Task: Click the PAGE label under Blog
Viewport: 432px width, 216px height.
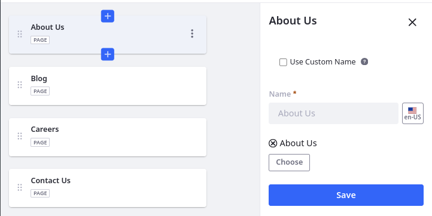Action: 40,91
